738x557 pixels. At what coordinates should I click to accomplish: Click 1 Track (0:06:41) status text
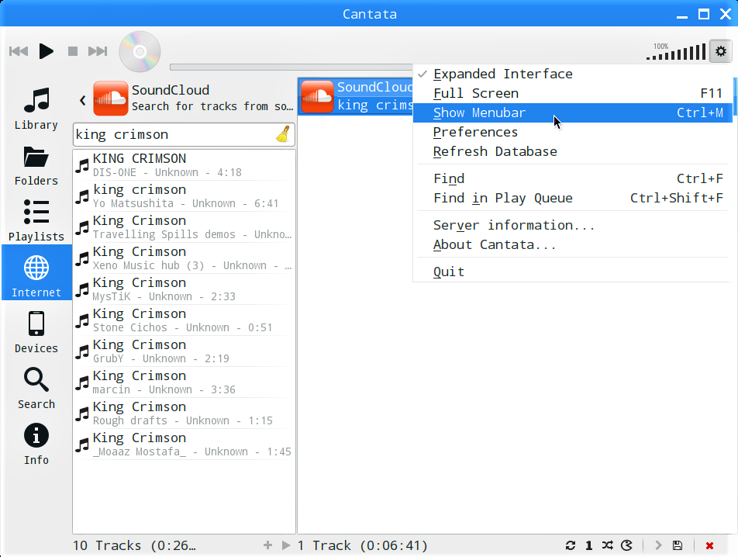[363, 545]
